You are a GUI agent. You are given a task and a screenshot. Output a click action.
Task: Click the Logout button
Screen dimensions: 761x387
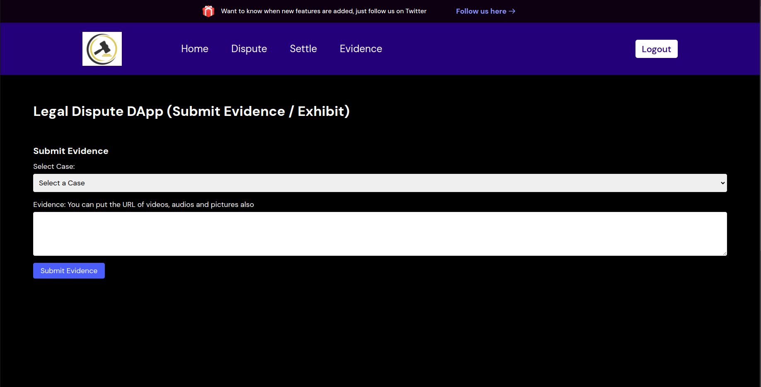click(657, 49)
